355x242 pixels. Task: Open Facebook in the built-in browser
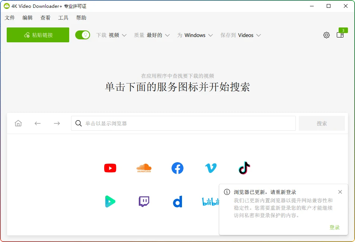(177, 168)
